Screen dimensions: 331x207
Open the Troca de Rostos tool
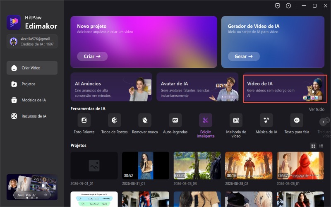(115, 120)
